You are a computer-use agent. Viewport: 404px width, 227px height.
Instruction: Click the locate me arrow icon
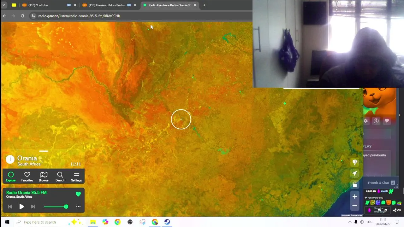(355, 173)
